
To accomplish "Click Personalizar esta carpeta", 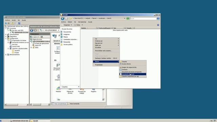I will click(x=106, y=51).
